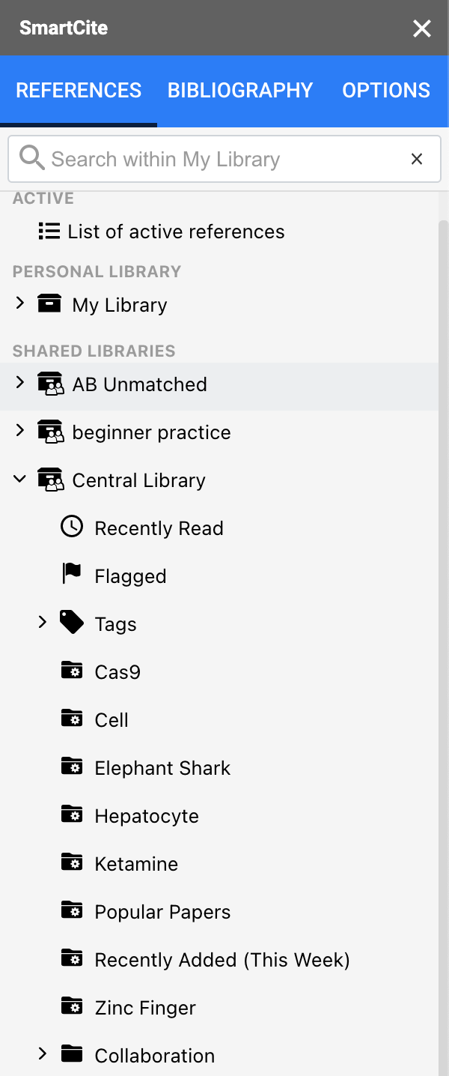Viewport: 449px width, 1076px height.
Task: Clear the search field with the X
Action: click(x=417, y=159)
